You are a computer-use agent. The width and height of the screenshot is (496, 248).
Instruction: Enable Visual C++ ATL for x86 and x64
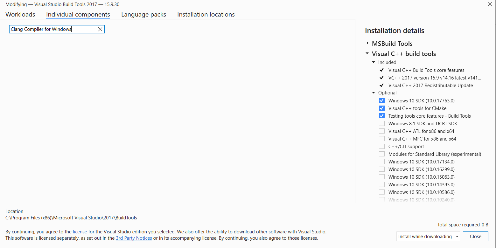tap(382, 131)
